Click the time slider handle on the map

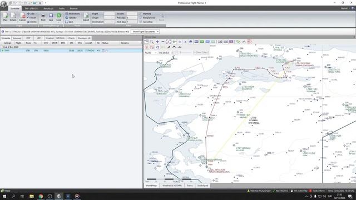pos(180,53)
